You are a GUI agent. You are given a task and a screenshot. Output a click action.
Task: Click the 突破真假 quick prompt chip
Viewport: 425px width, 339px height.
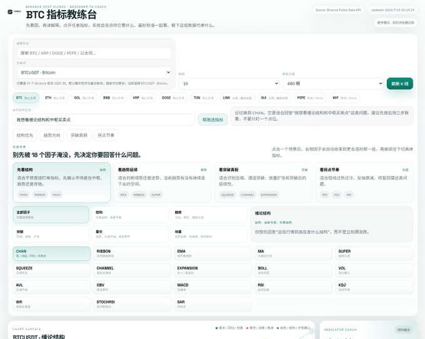(x=79, y=135)
